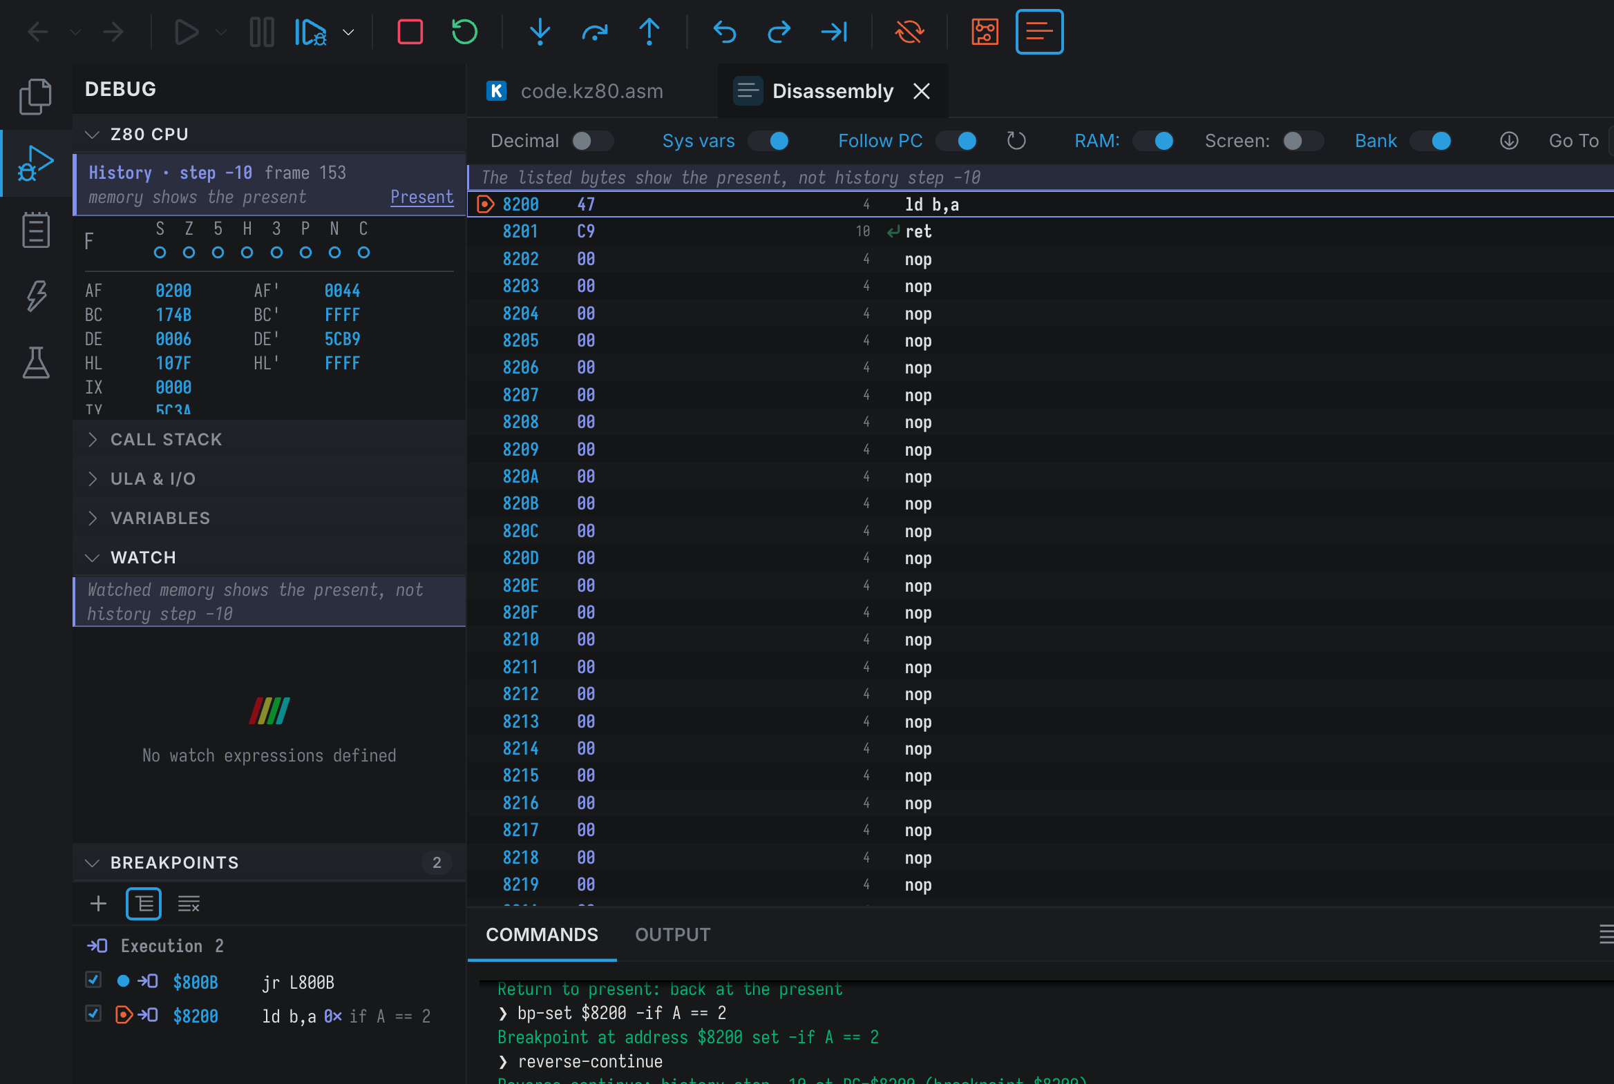This screenshot has height=1084, width=1614.
Task: Collapse the BREAKPOINTS section
Action: tap(269, 863)
